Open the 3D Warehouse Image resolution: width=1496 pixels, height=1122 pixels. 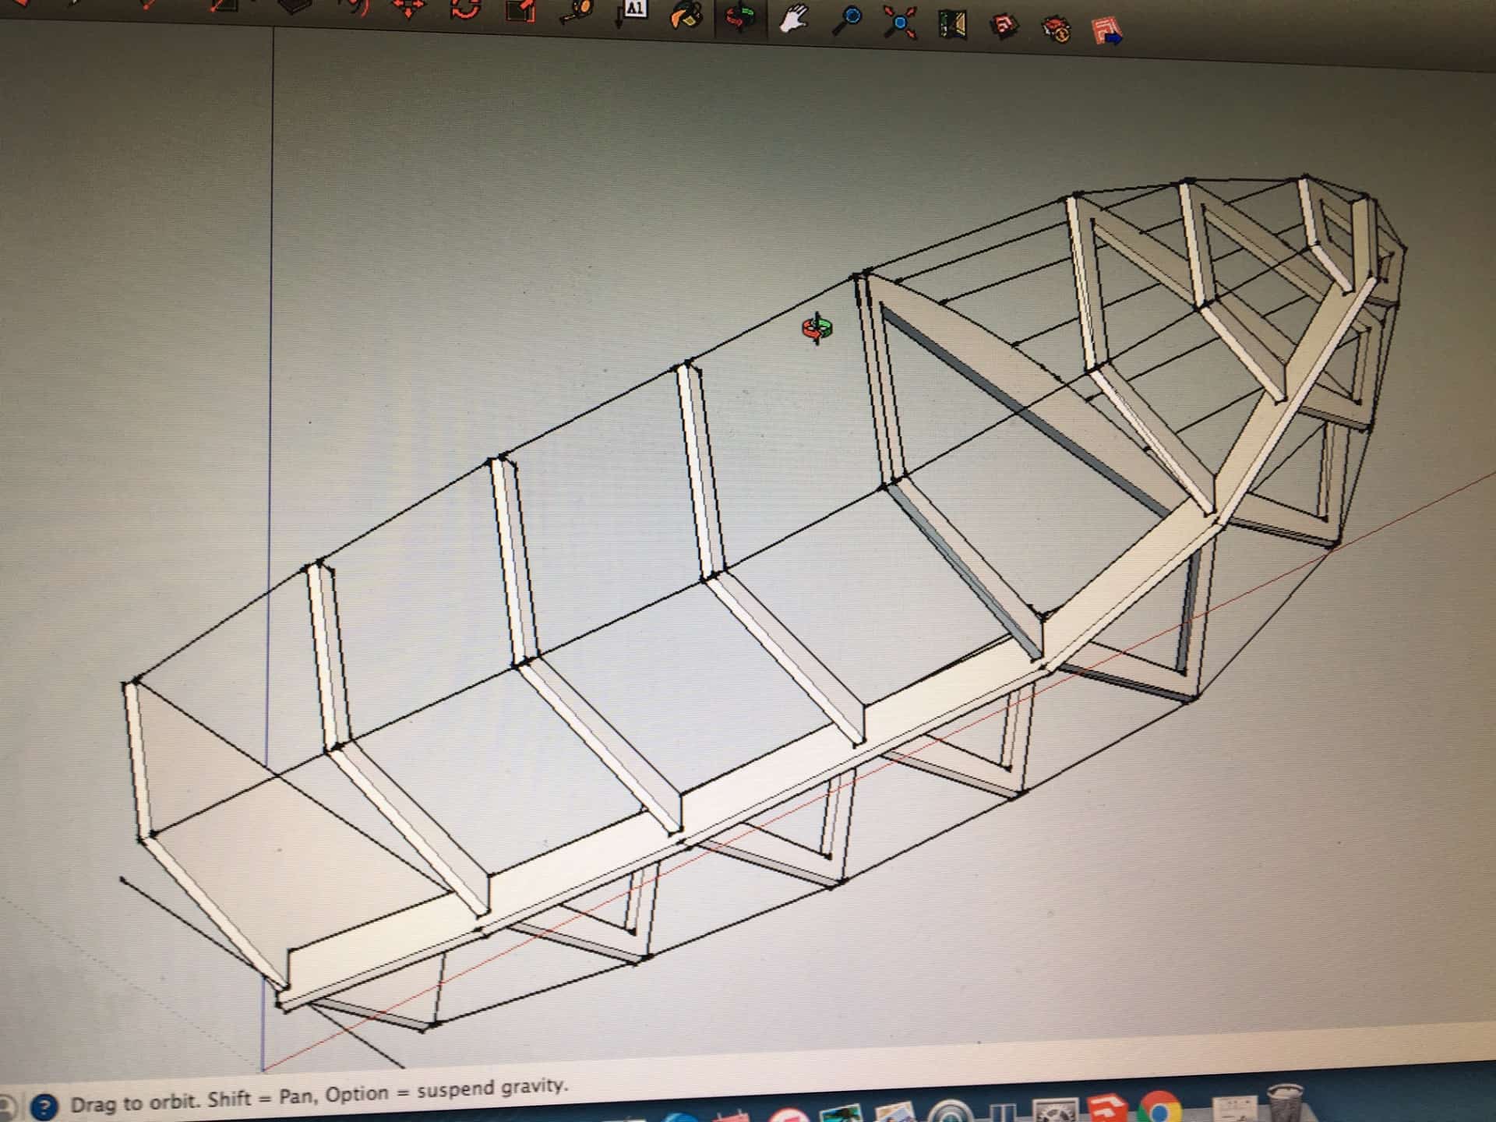pos(1004,27)
